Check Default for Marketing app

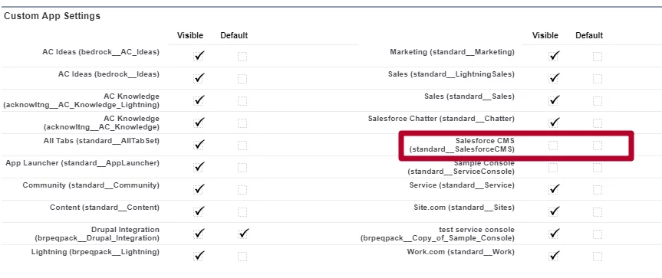[598, 57]
